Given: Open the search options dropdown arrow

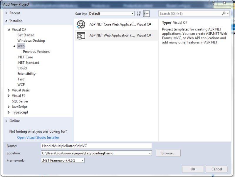Looking at the screenshot, I should tap(228, 14).
